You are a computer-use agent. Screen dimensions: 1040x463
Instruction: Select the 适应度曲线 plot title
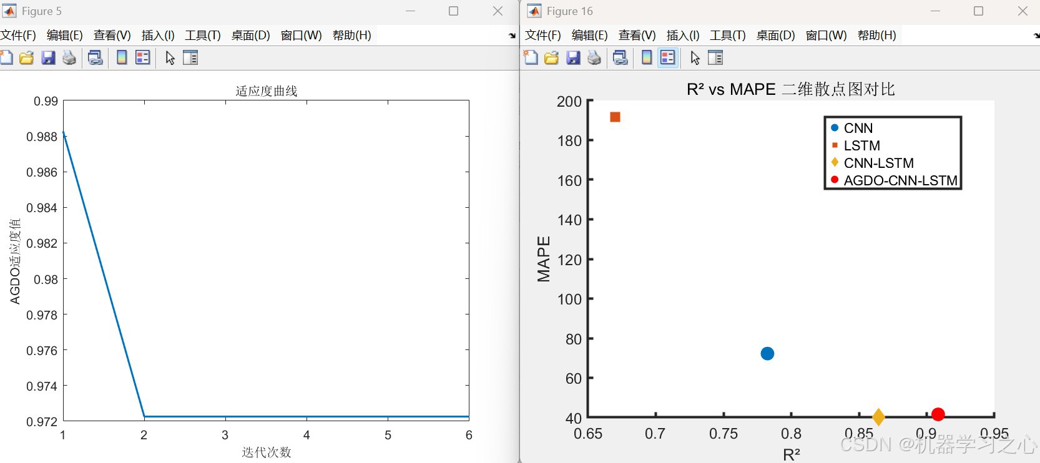coord(267,91)
